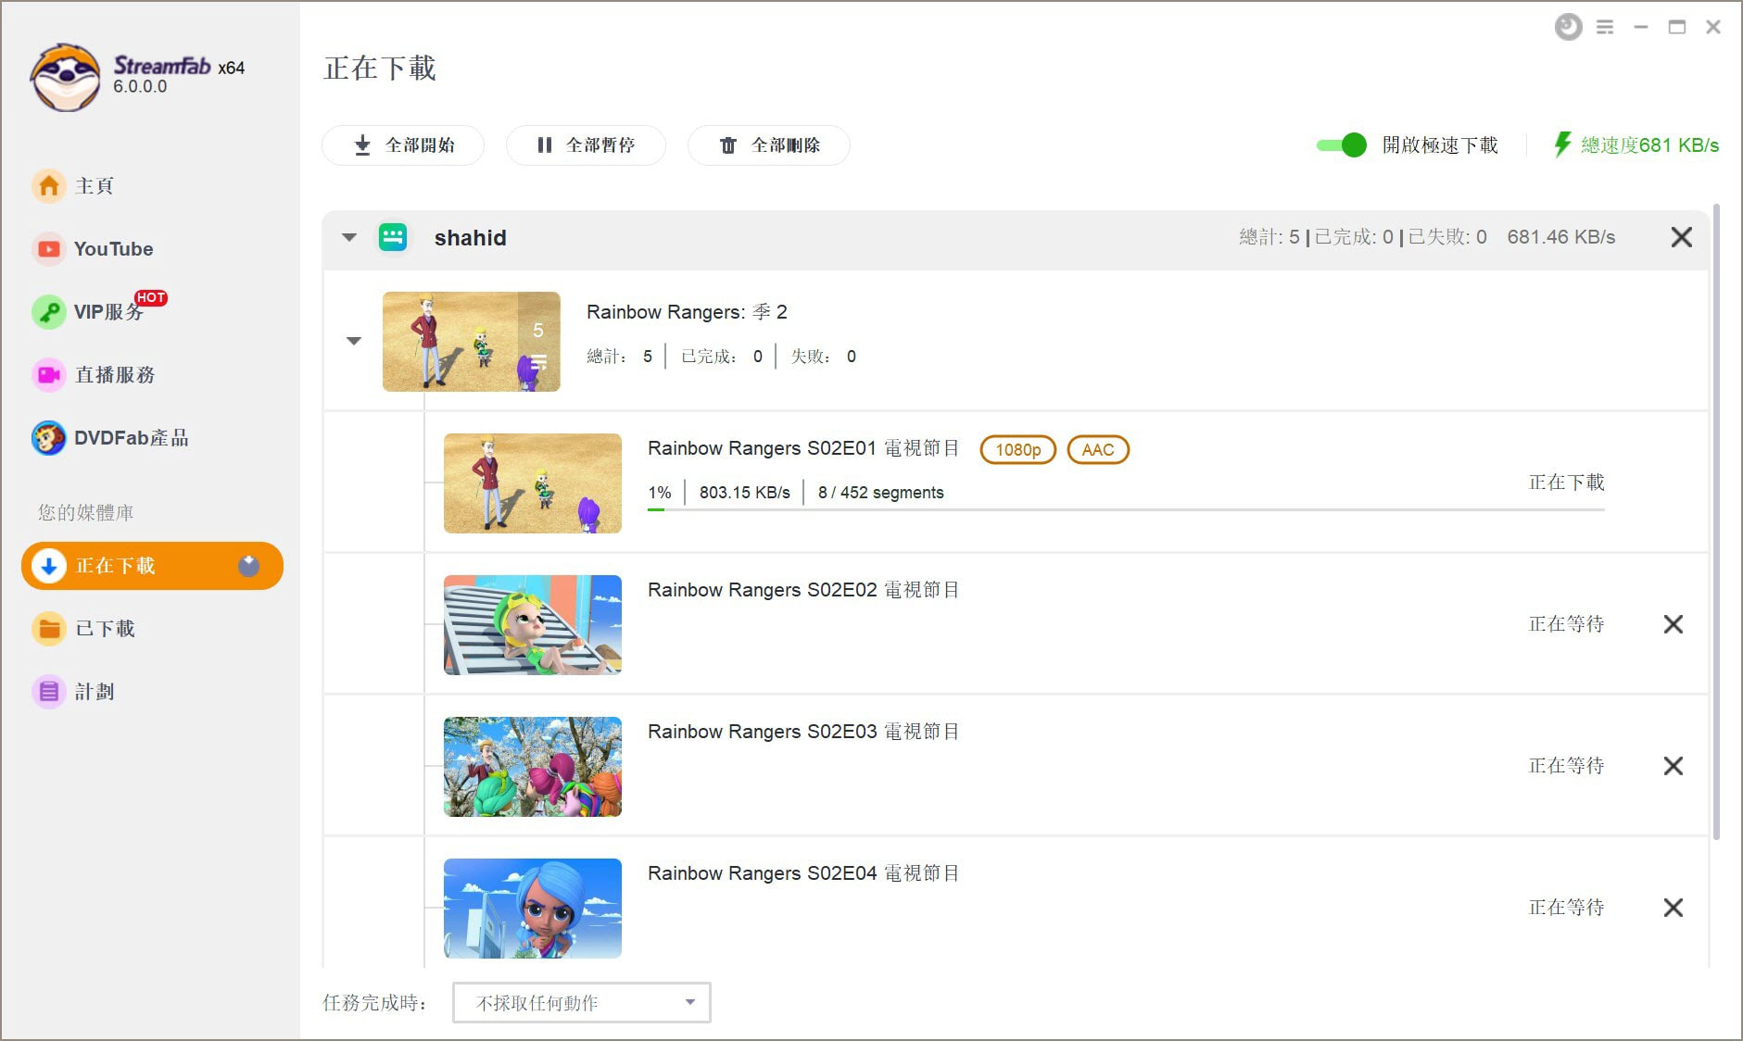Click S02E04 episode thumbnail

[x=533, y=909]
